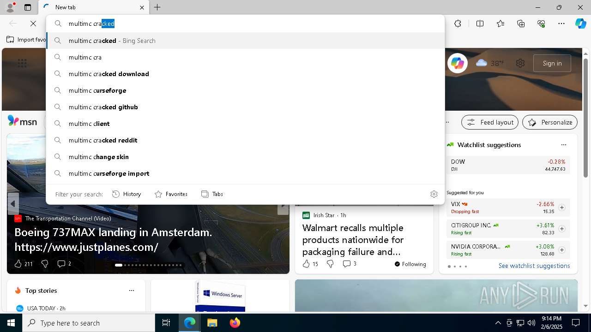Open weather 38°F widget
The image size is (591, 332).
(x=490, y=63)
